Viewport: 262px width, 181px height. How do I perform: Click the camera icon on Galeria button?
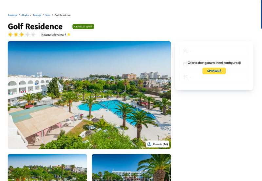[149, 144]
